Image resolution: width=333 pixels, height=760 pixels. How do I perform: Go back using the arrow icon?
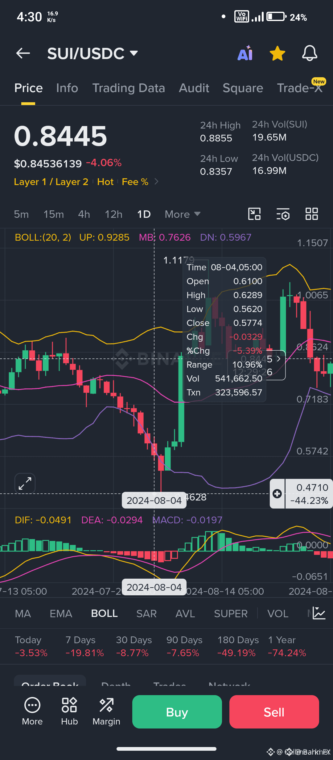pos(23,53)
